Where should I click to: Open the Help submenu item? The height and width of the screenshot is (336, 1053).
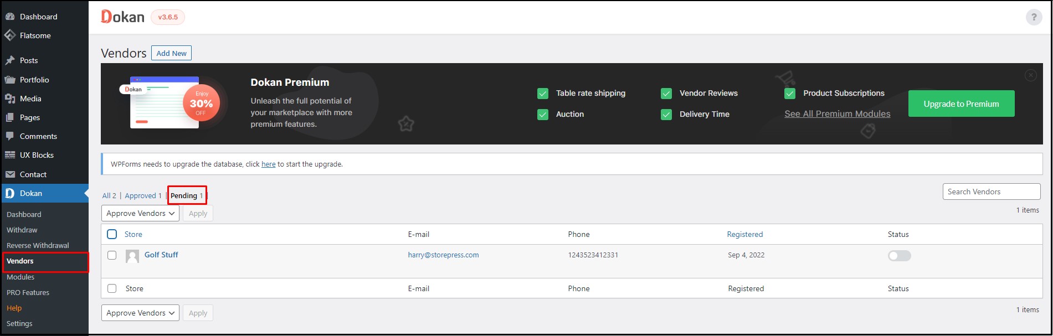14,308
